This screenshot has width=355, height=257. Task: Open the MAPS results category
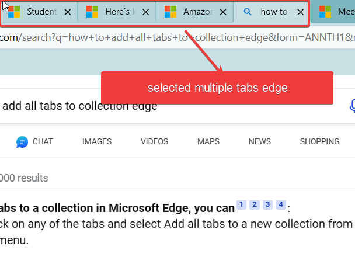click(208, 141)
